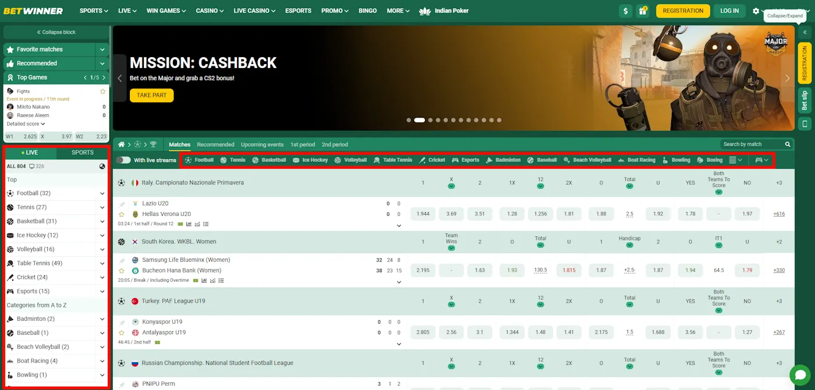Open the Esports section from top navigation
This screenshot has width=815, height=390.
297,10
